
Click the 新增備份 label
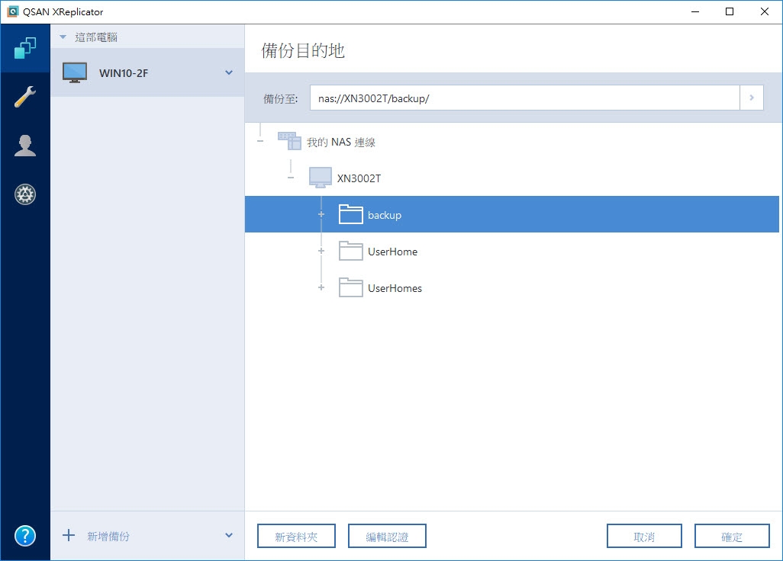click(x=108, y=536)
